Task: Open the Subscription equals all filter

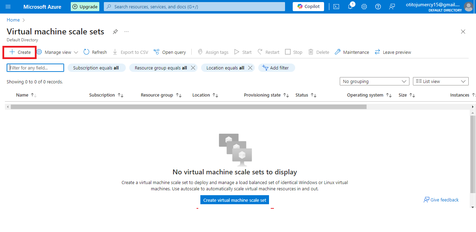Action: point(96,68)
